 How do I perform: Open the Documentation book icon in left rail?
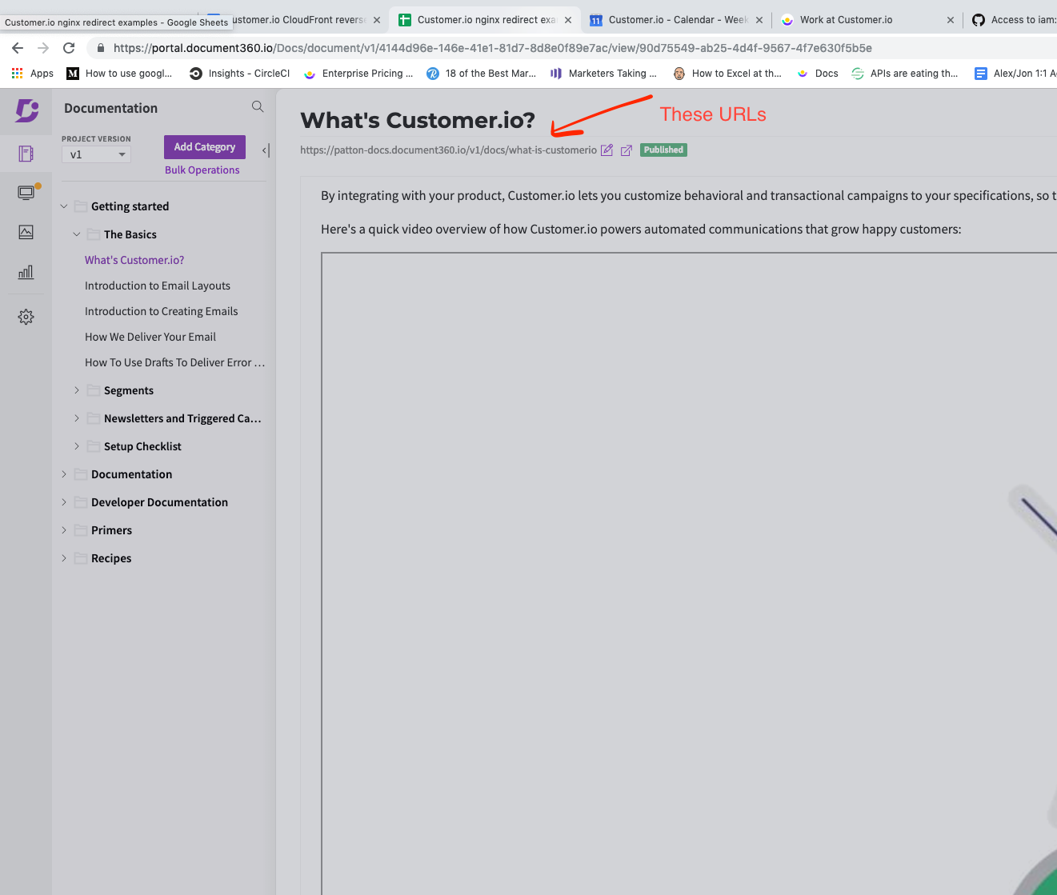coord(26,154)
